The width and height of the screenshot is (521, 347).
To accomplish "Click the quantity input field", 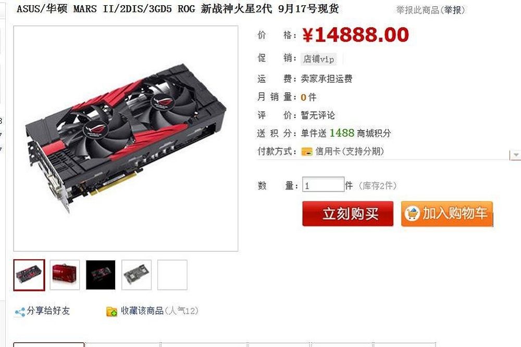I will click(324, 185).
